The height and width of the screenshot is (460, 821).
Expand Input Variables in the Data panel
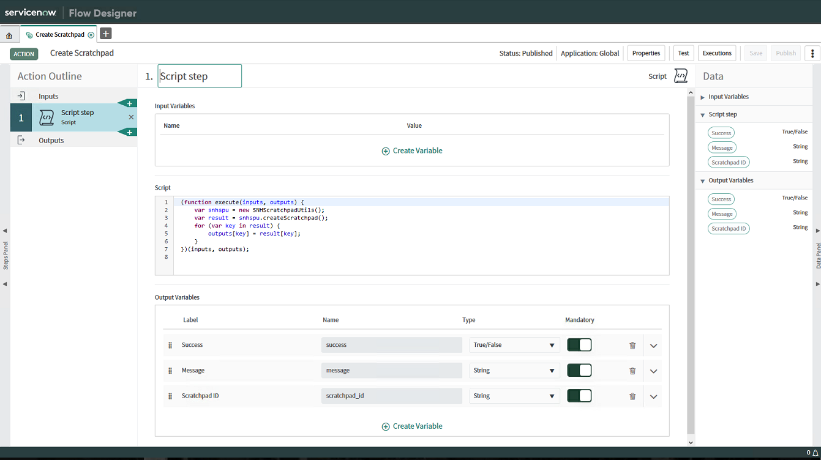click(x=703, y=96)
